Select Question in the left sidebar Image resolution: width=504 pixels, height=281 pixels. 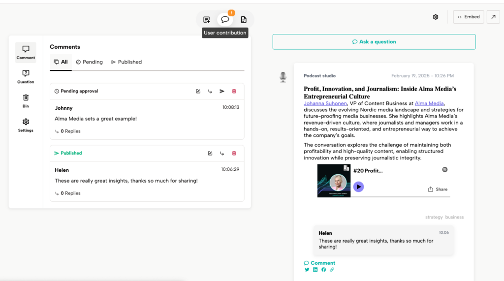(26, 77)
